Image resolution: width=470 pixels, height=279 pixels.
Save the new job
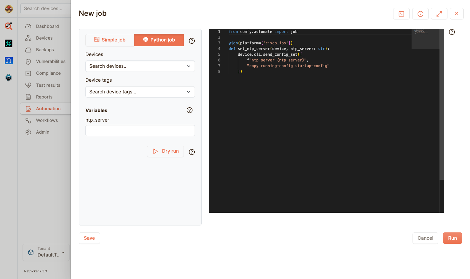(x=89, y=238)
